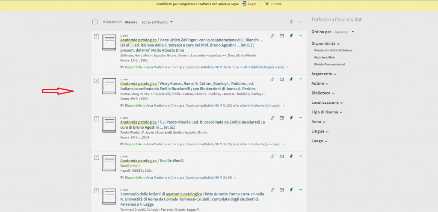Pin the Neville Woolf book record
Image resolution: width=438 pixels, height=212 pixels.
(x=291, y=156)
